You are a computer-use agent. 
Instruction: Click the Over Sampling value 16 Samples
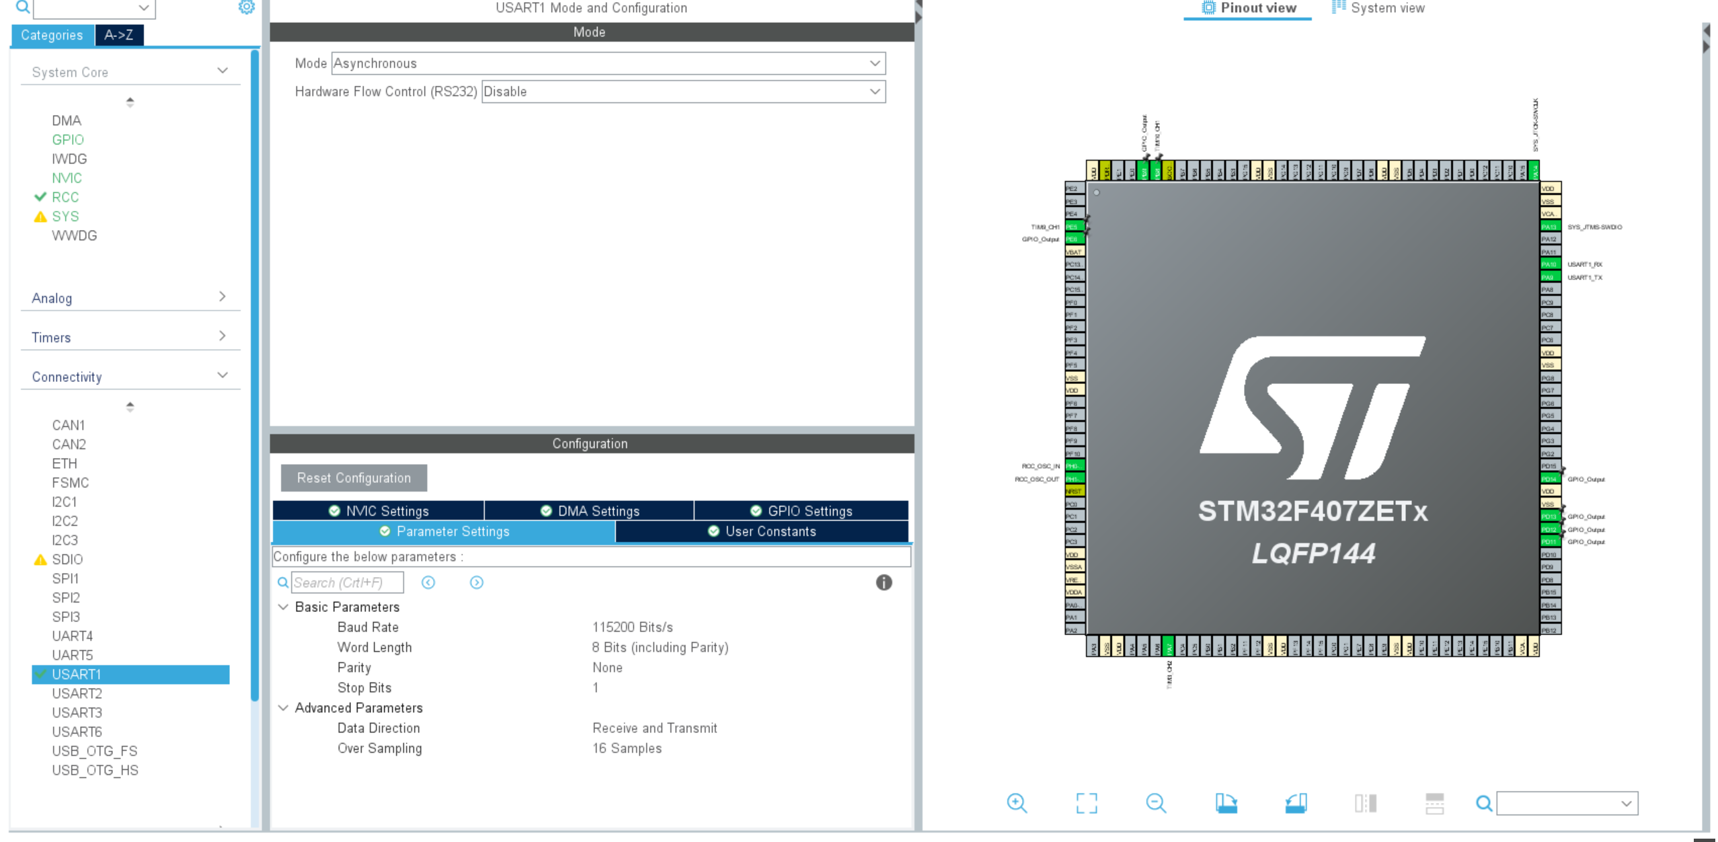point(627,749)
